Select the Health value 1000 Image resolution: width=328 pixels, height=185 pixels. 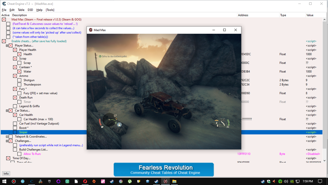[x=309, y=54]
